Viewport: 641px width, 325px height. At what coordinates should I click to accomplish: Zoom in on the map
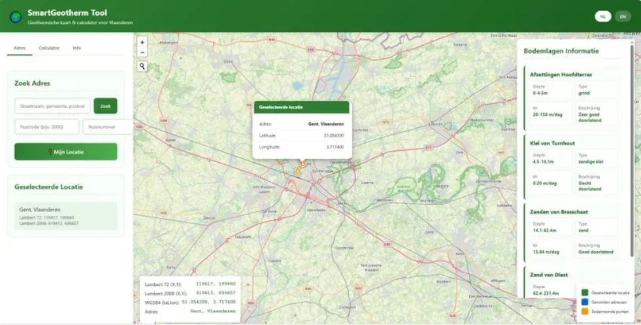coord(142,43)
